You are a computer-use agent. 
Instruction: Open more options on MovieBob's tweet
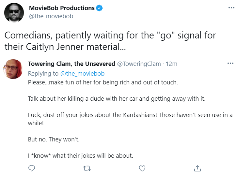point(231,8)
